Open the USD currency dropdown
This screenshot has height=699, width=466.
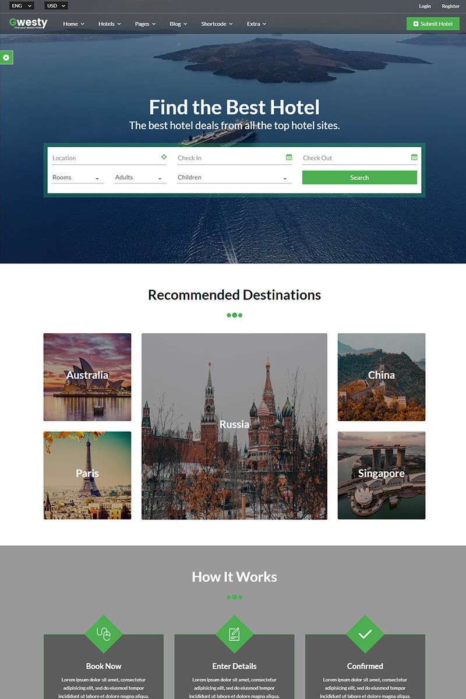point(55,5)
